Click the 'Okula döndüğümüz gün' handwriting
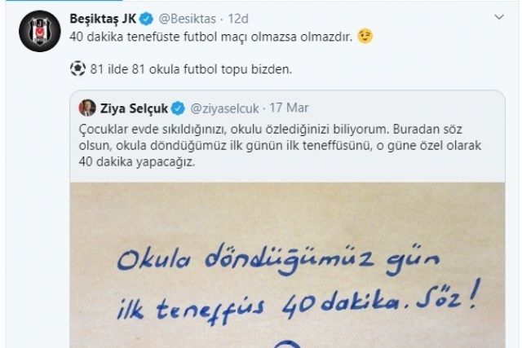Viewport: 522px width, 348px height. tap(279, 262)
